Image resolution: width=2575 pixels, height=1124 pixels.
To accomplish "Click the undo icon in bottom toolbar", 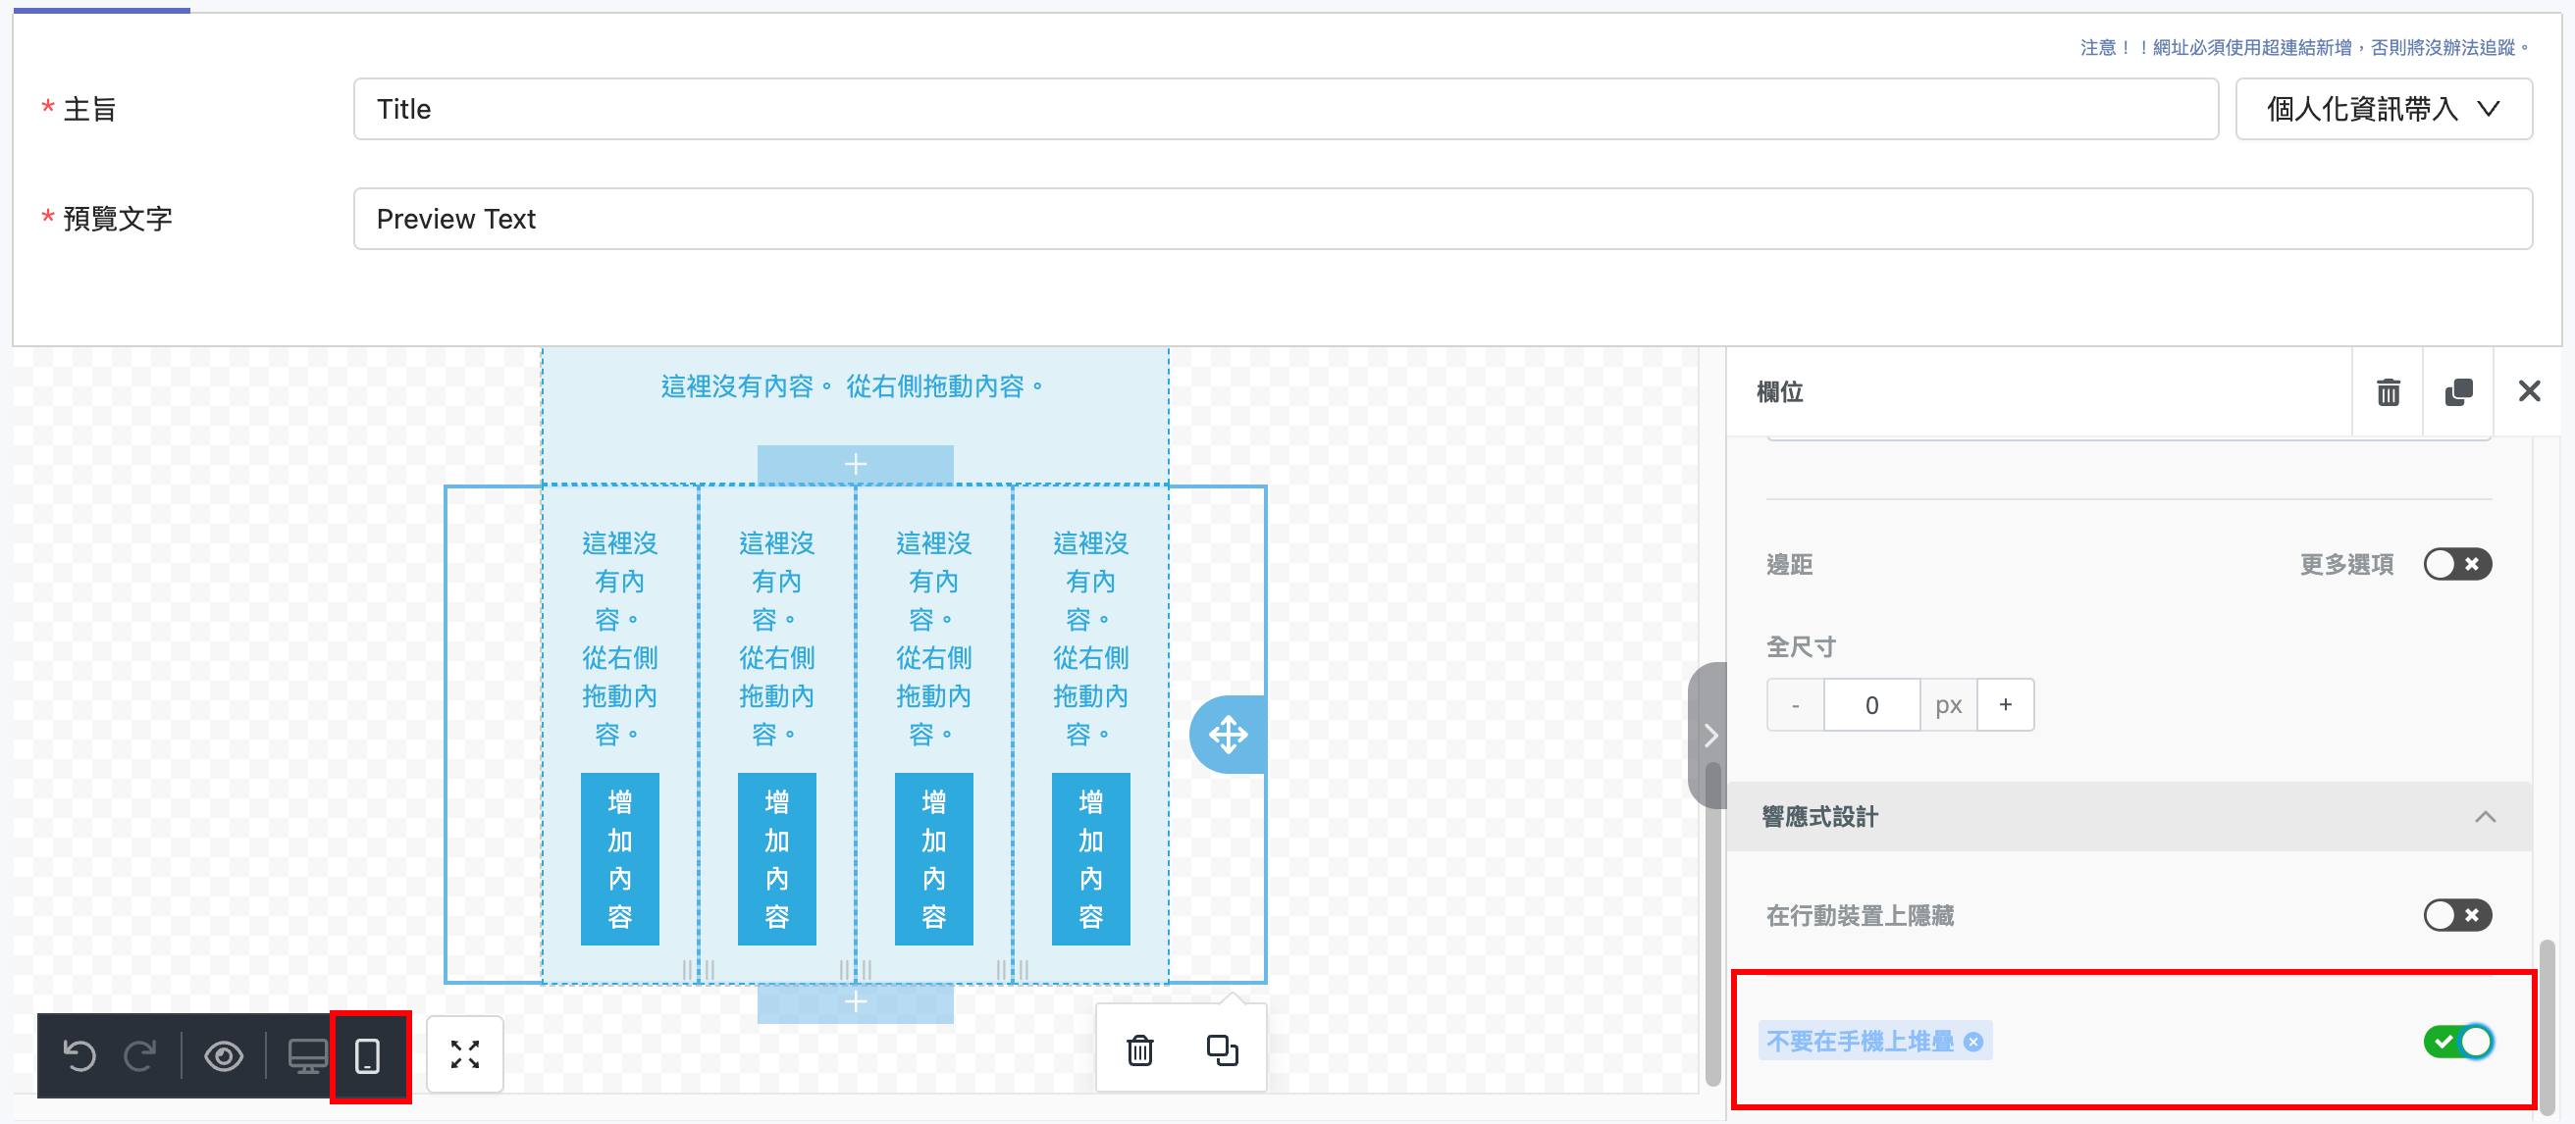I will pos(79,1055).
